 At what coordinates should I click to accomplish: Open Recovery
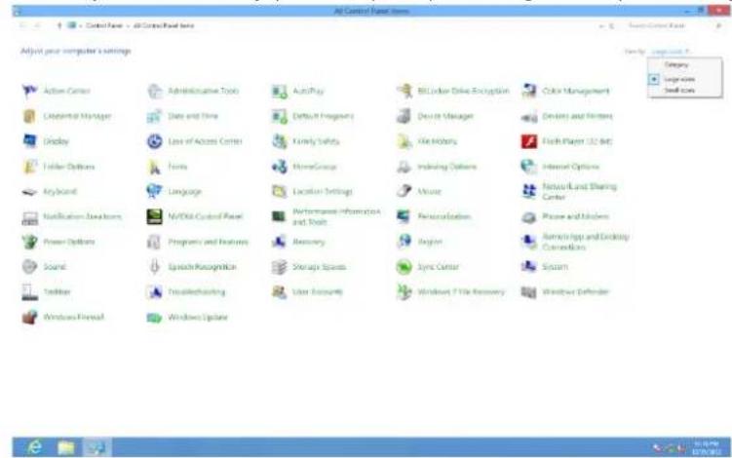[298, 242]
